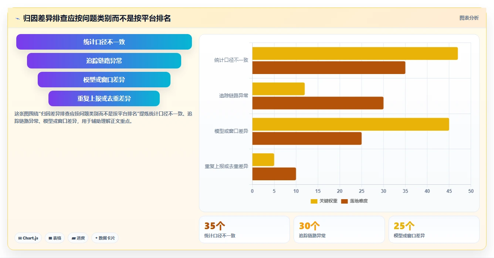Toggle the 落地难度 legend label
Image resolution: width=494 pixels, height=258 pixels.
pyautogui.click(x=359, y=201)
